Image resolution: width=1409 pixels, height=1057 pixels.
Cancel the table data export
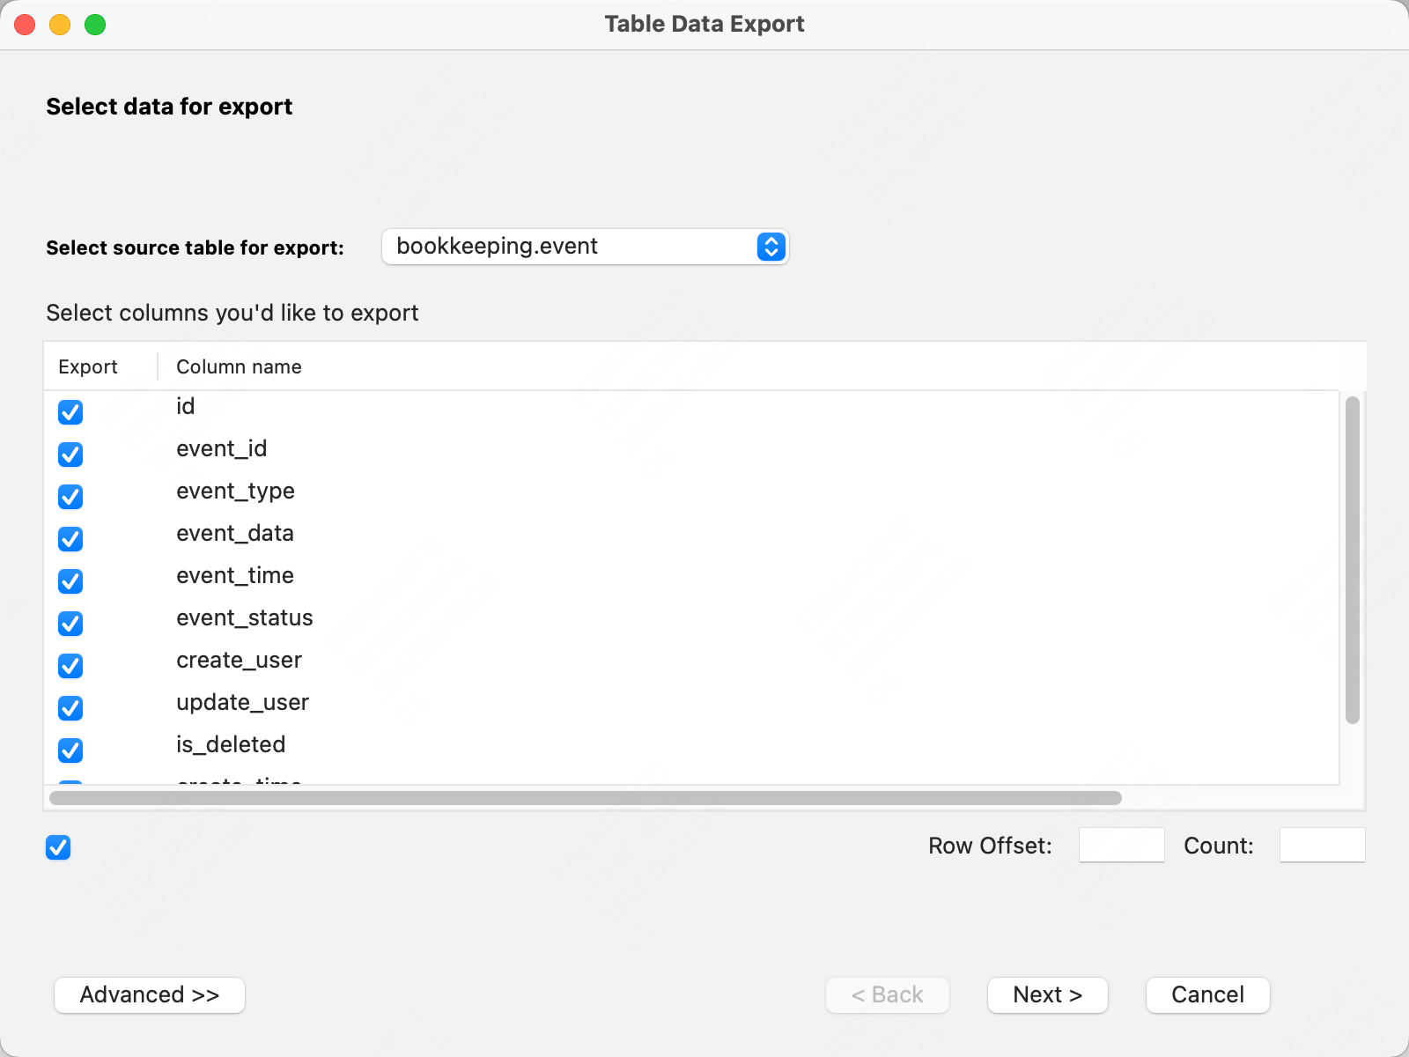pyautogui.click(x=1207, y=995)
